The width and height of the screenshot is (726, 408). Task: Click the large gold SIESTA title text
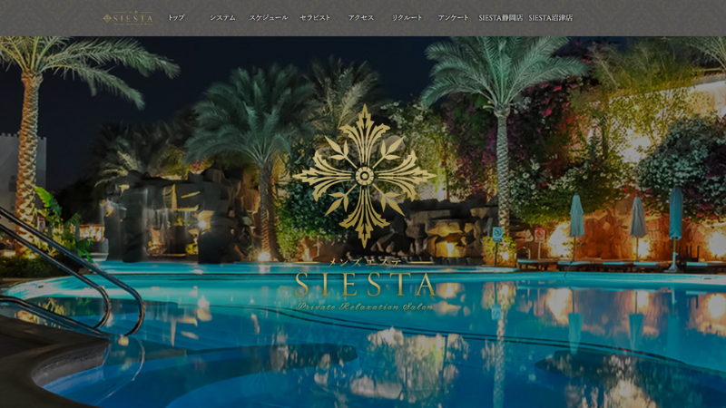(x=365, y=284)
